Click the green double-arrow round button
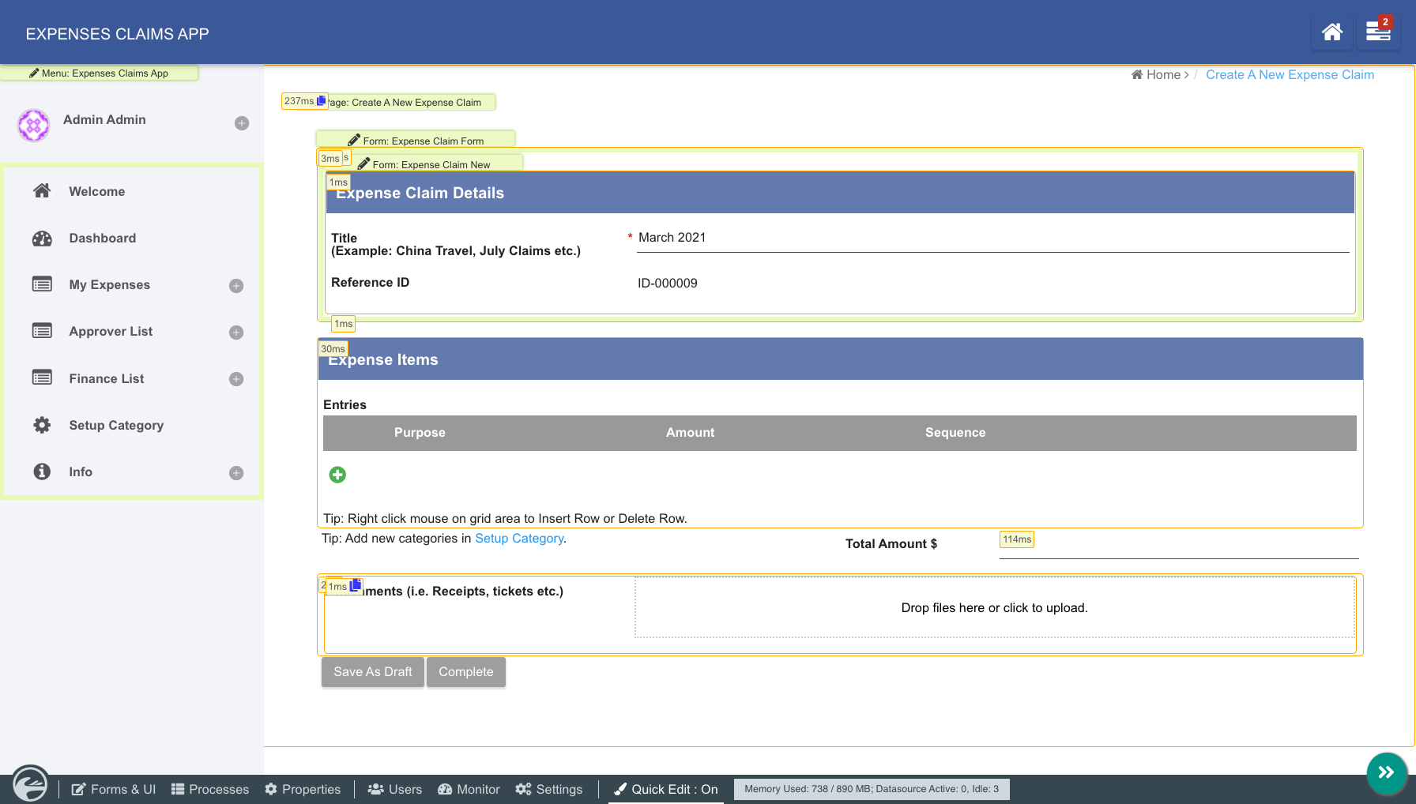1416x804 pixels. coord(1386,772)
